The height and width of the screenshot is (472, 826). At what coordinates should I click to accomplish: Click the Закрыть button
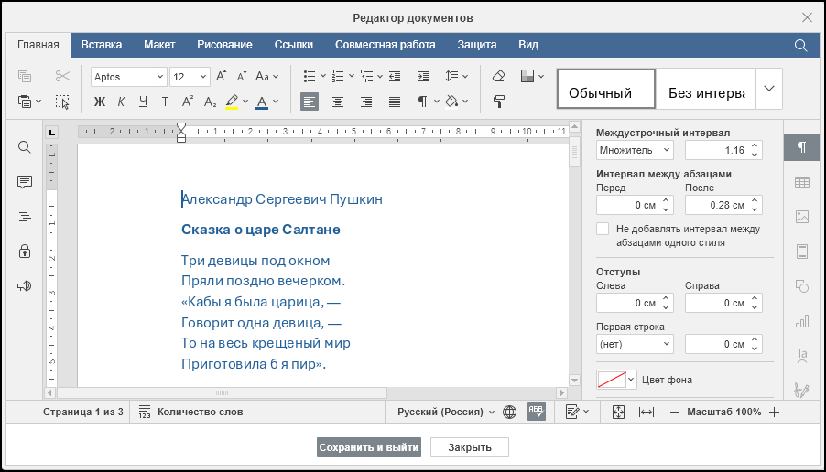(470, 447)
